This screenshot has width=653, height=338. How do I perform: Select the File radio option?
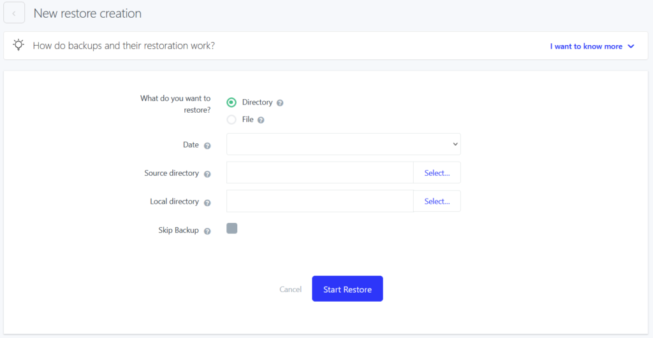231,120
